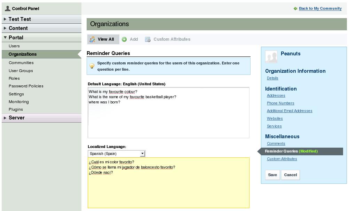Follow the Back to My Community link

[320, 8]
